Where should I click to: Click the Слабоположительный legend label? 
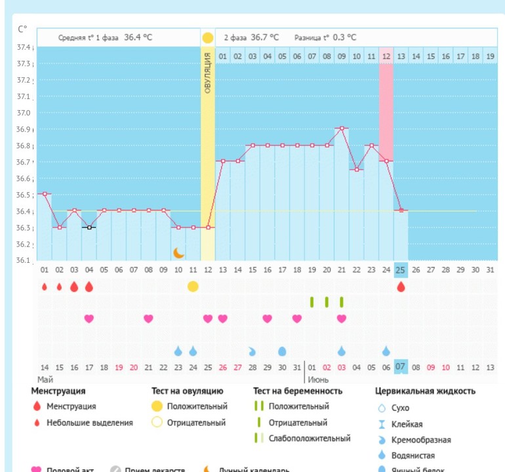309,438
